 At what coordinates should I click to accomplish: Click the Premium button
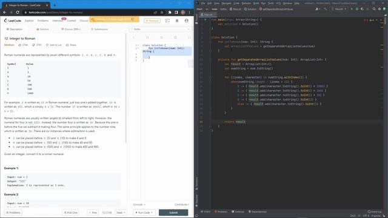(152, 21)
